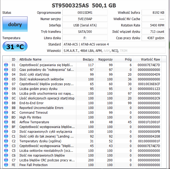Click raw value 00010036E6CF
Viewport: 170px width, 169px height.
tap(149, 84)
